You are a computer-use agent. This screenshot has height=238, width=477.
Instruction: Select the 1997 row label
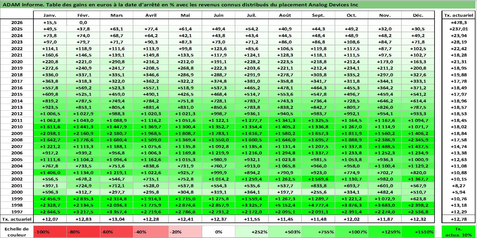(x=17, y=212)
